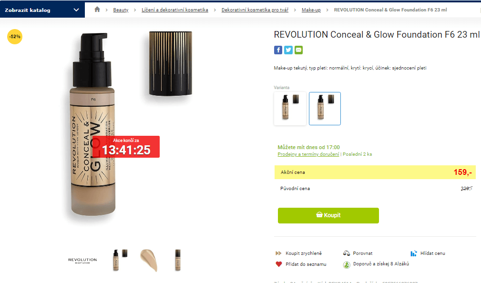Click the Koupit zrychleně double-arrow icon
Screen dimensions: 481x283
tap(279, 253)
